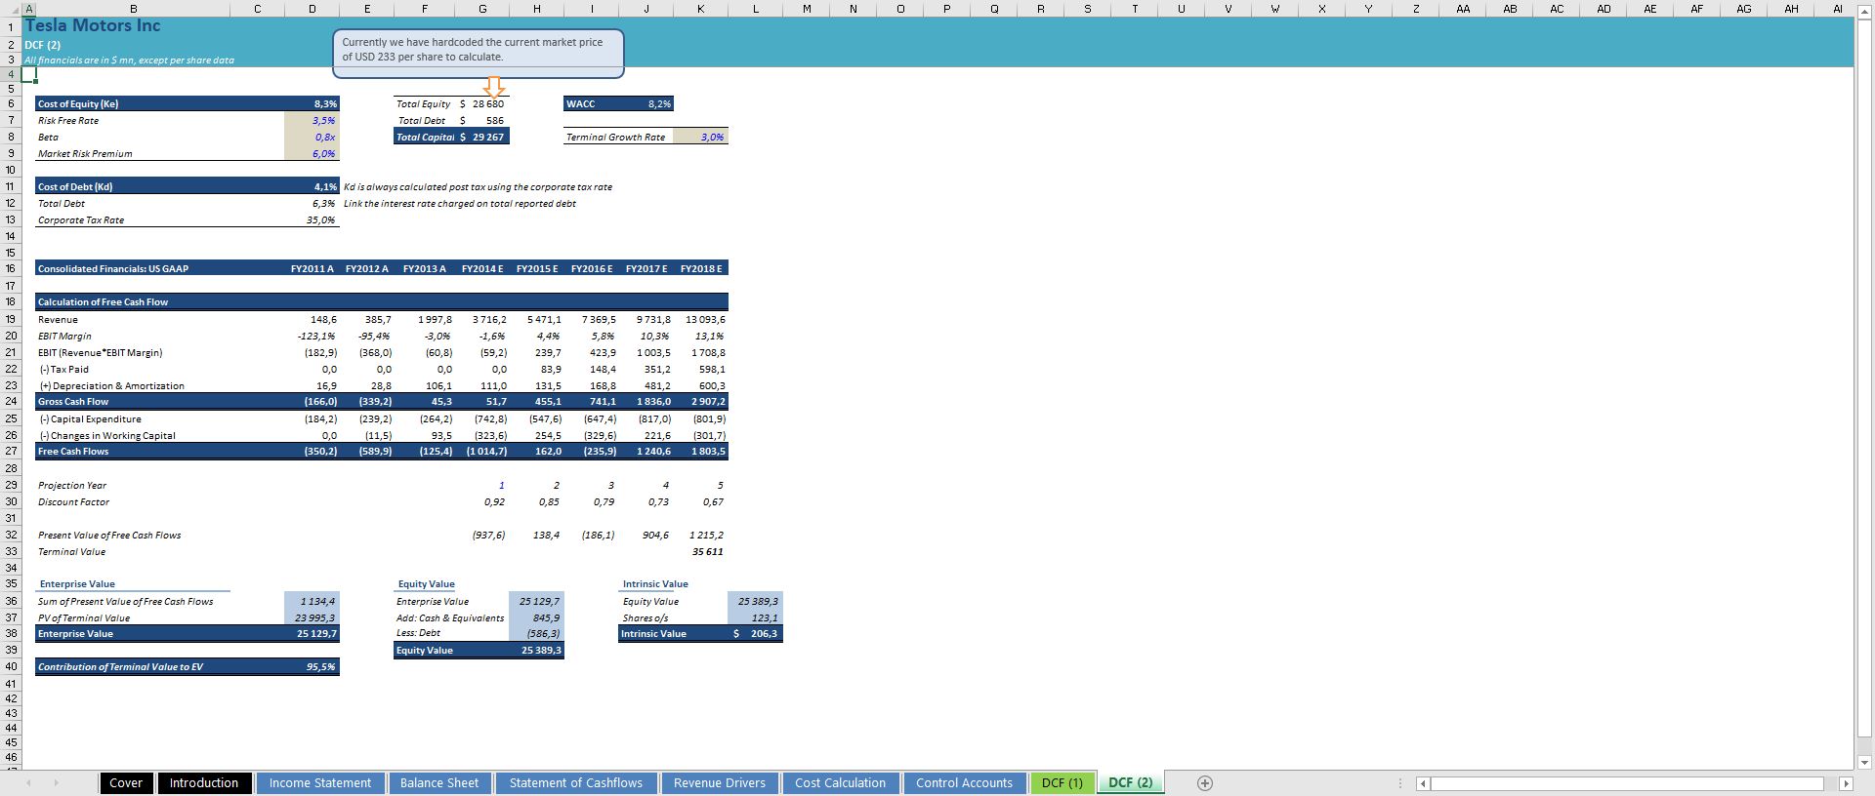1875x796 pixels.
Task: Open the Introduction sheet tab
Action: [x=203, y=783]
